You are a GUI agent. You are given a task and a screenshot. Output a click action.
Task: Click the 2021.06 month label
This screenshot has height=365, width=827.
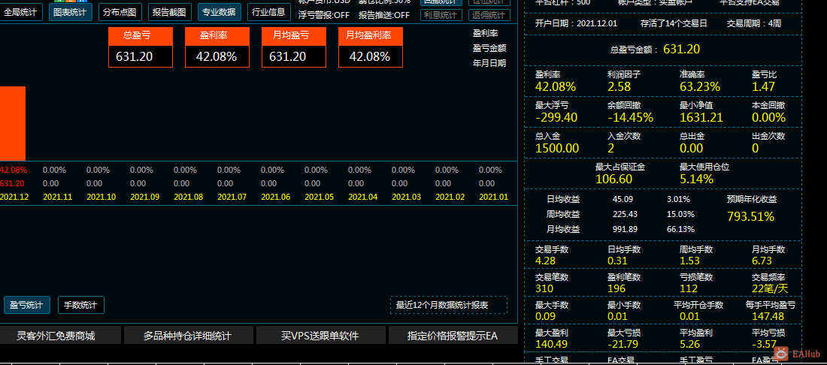[274, 197]
